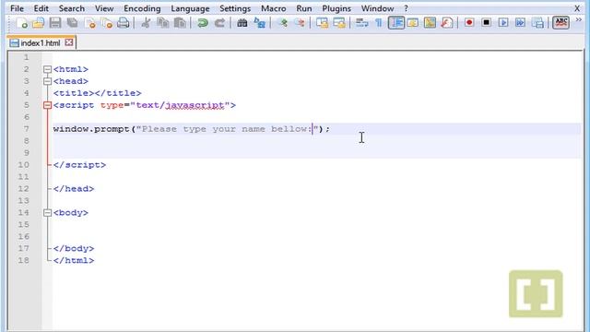Click the </head> closing tag
This screenshot has width=590, height=332.
point(74,188)
